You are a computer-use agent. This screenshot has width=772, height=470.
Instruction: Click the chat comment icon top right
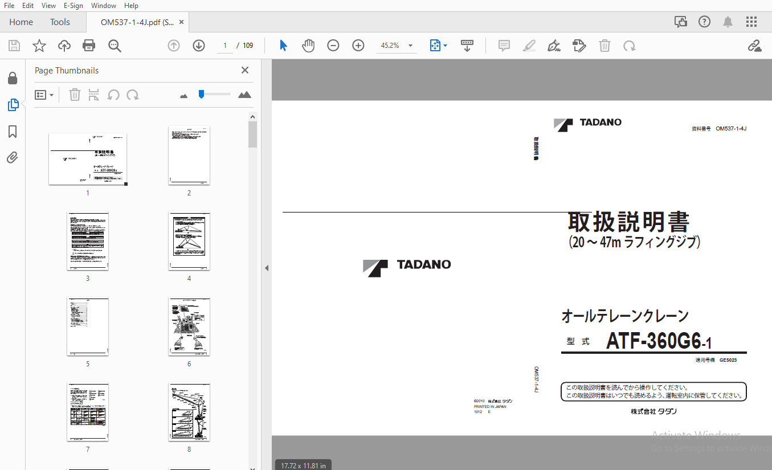click(x=681, y=22)
